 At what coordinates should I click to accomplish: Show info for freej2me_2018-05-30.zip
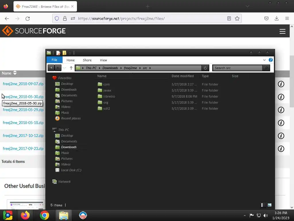(281, 97)
